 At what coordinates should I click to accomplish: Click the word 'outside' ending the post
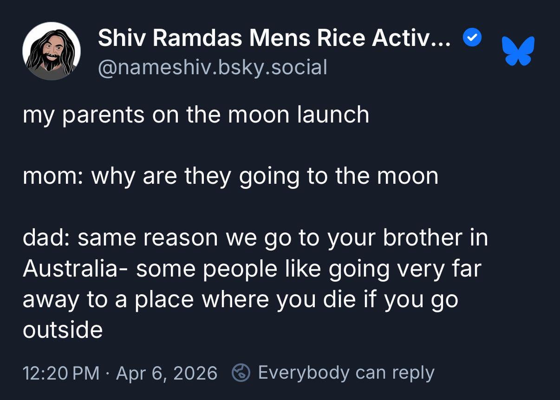point(63,330)
